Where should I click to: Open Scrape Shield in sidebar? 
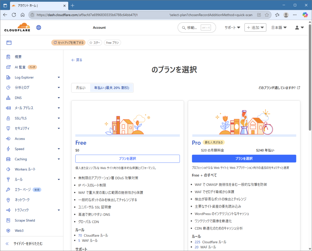(25, 220)
